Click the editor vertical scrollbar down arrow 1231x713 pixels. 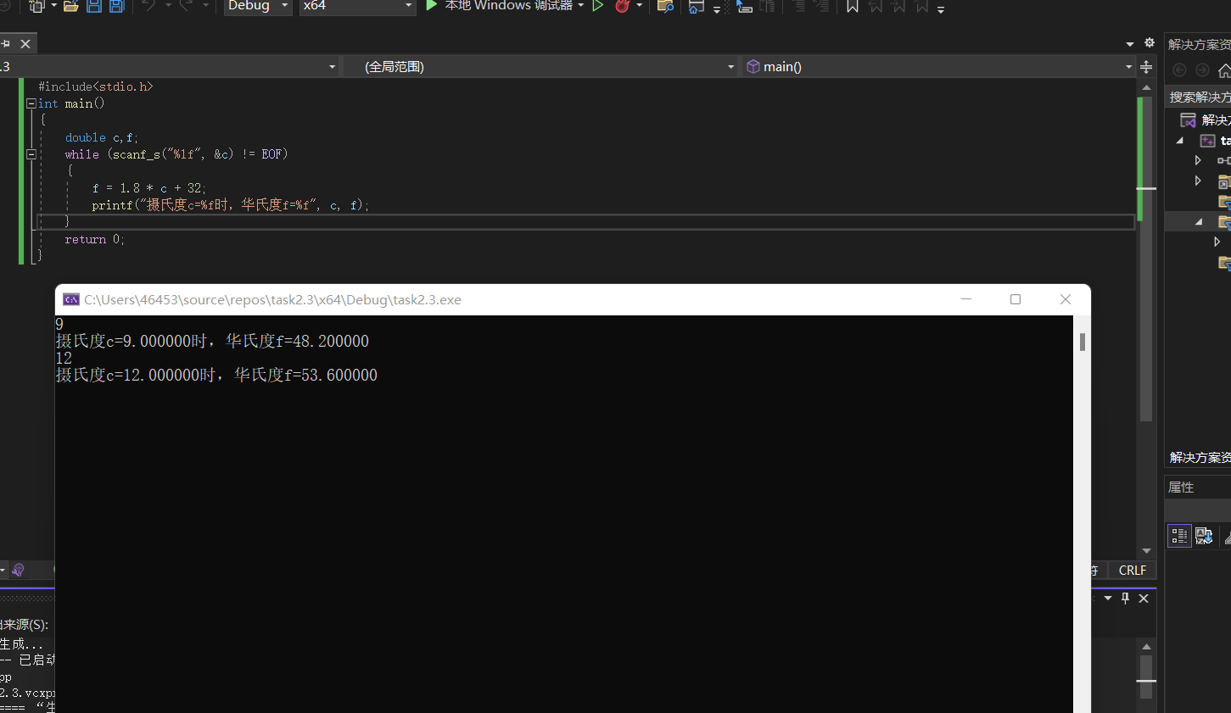click(x=1147, y=551)
